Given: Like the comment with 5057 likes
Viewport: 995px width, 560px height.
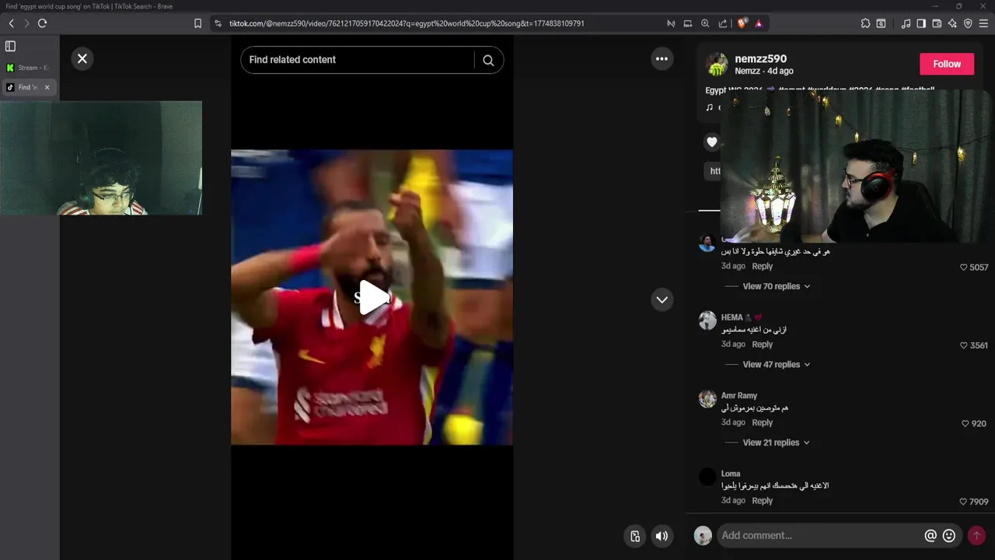Looking at the screenshot, I should [x=964, y=267].
